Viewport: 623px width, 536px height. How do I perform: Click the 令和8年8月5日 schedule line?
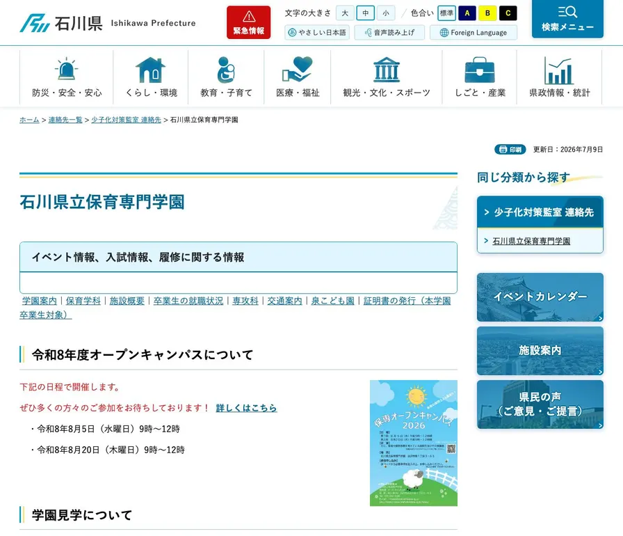point(106,429)
